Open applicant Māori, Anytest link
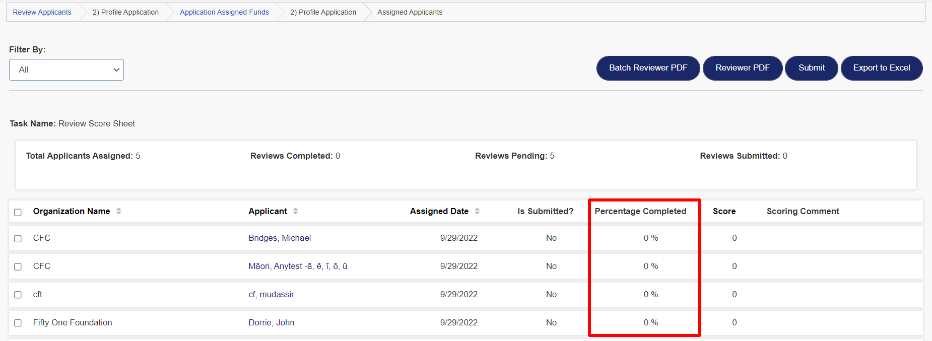Viewport: 932px width, 341px height. tap(298, 266)
